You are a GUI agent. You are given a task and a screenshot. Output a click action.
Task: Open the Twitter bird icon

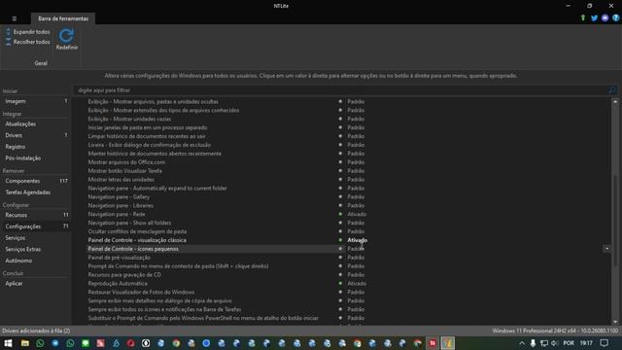(594, 17)
